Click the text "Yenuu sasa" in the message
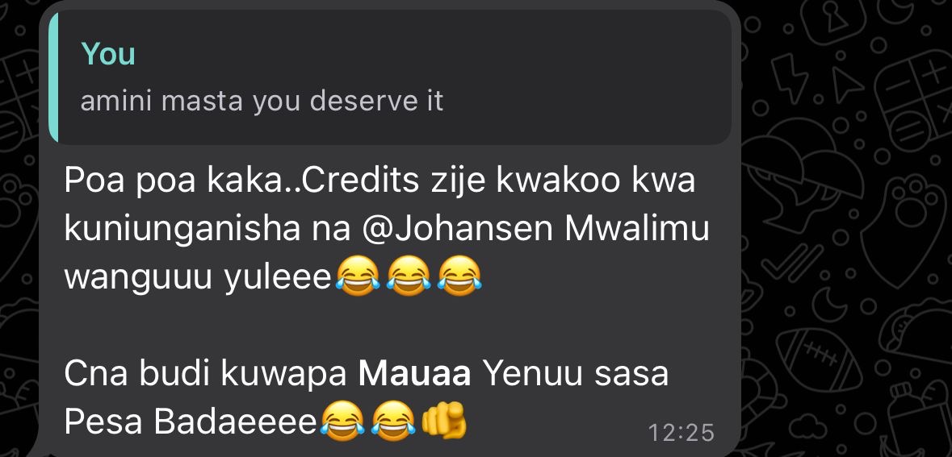The height and width of the screenshot is (457, 952). [x=576, y=374]
